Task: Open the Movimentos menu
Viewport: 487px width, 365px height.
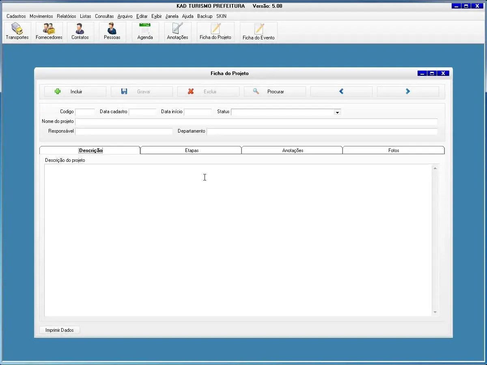Action: coord(41,16)
